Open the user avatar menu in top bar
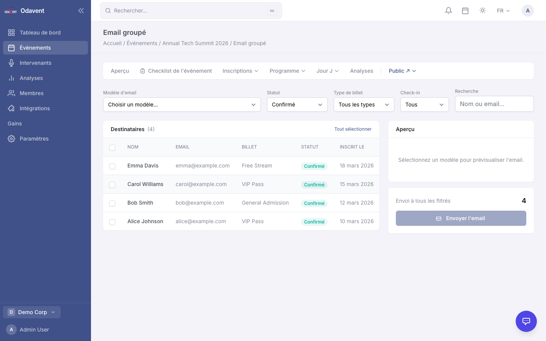 pos(528,11)
